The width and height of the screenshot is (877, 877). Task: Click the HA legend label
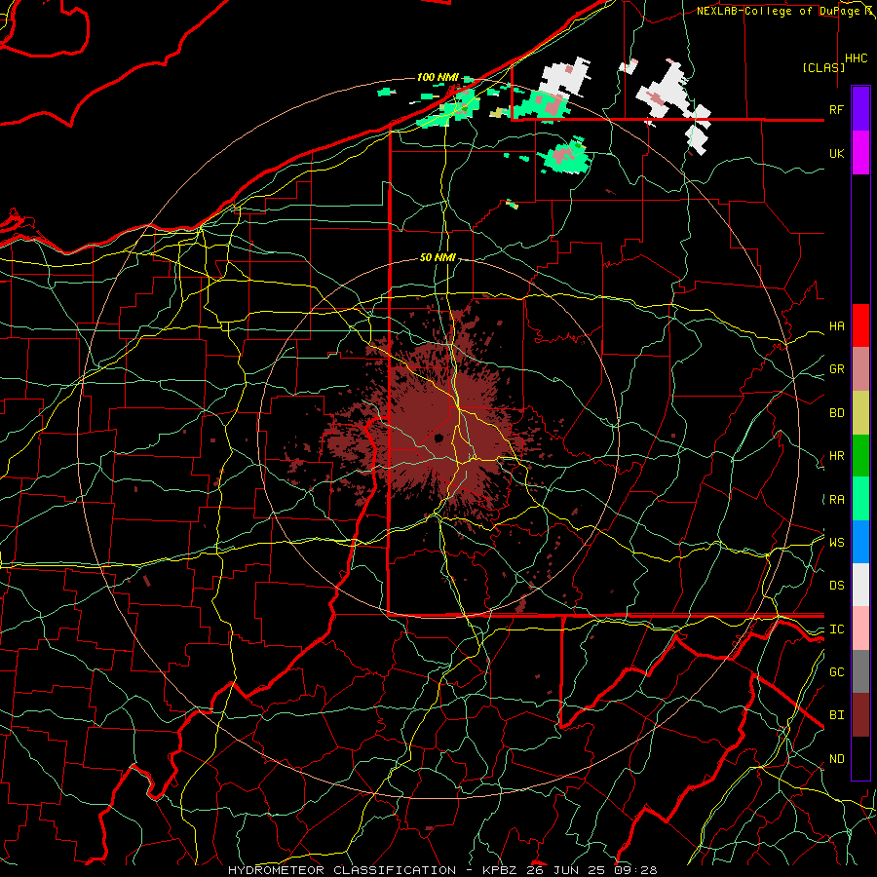pyautogui.click(x=836, y=325)
